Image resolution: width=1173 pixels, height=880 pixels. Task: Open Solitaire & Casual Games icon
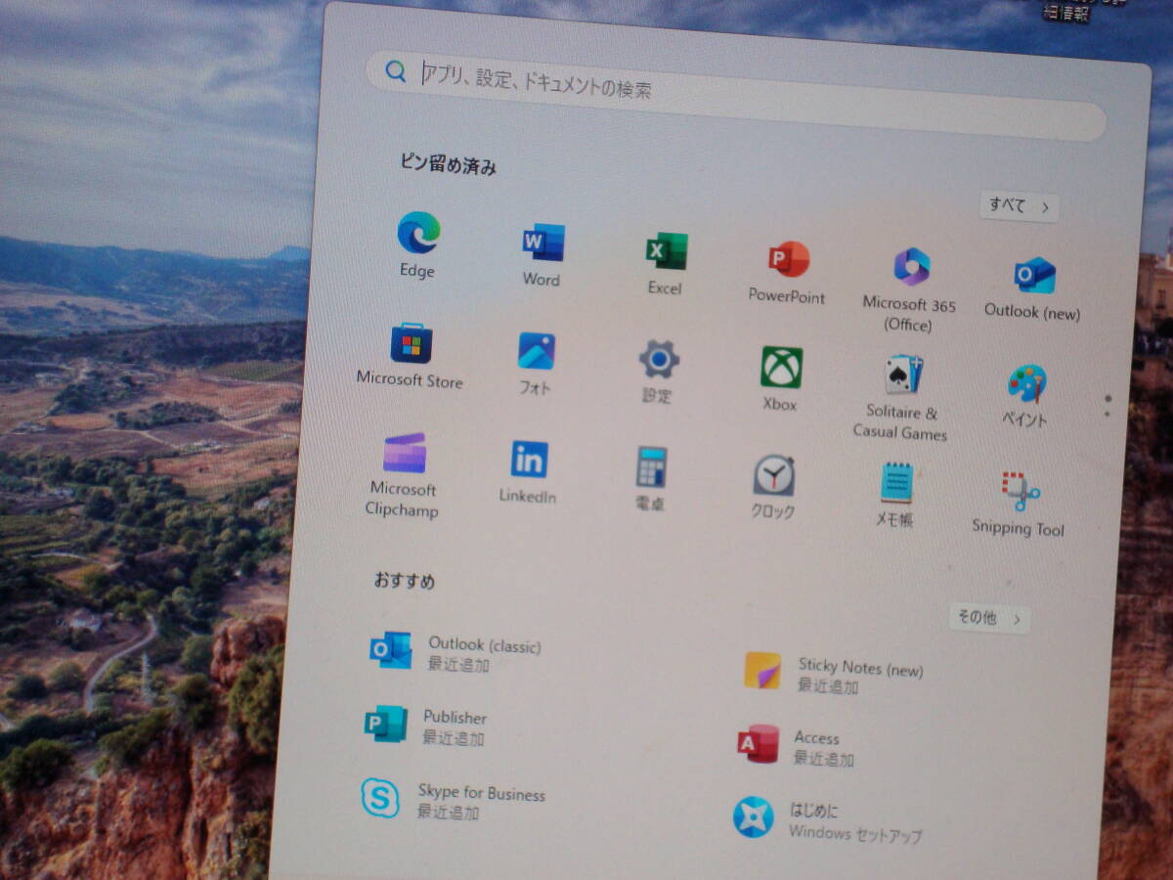(904, 375)
